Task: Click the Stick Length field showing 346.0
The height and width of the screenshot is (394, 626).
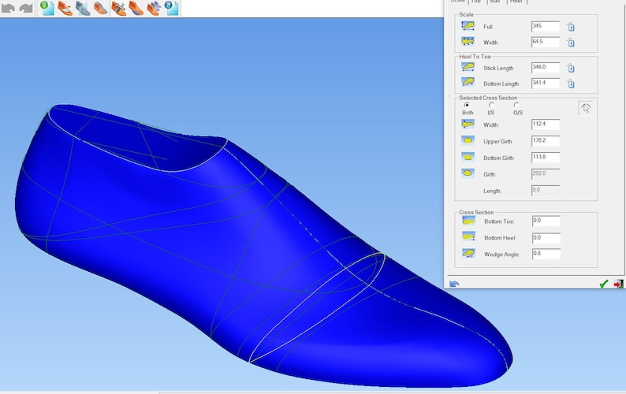Action: tap(546, 68)
